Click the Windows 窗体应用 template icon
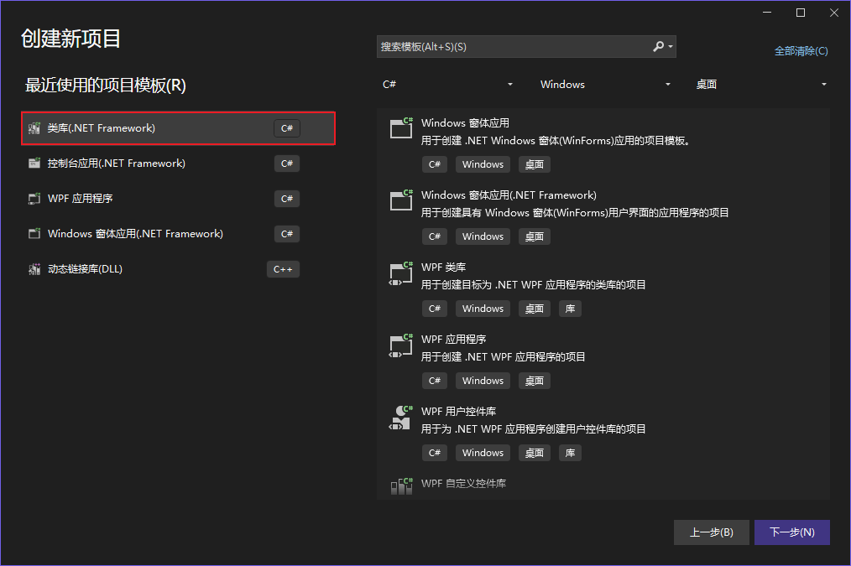 pyautogui.click(x=400, y=127)
